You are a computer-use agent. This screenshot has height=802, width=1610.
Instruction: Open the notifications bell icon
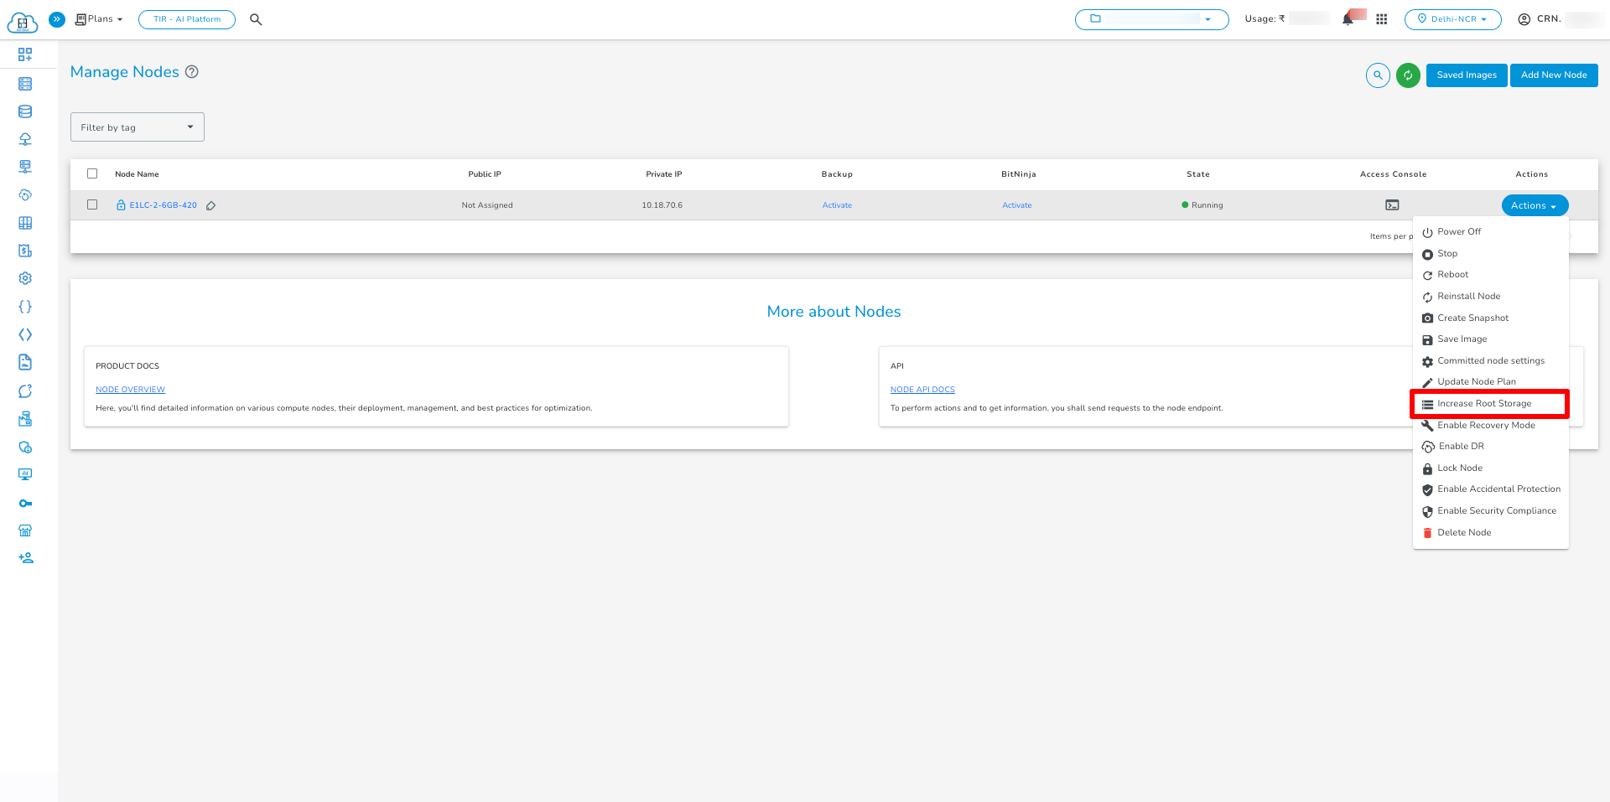[1348, 19]
